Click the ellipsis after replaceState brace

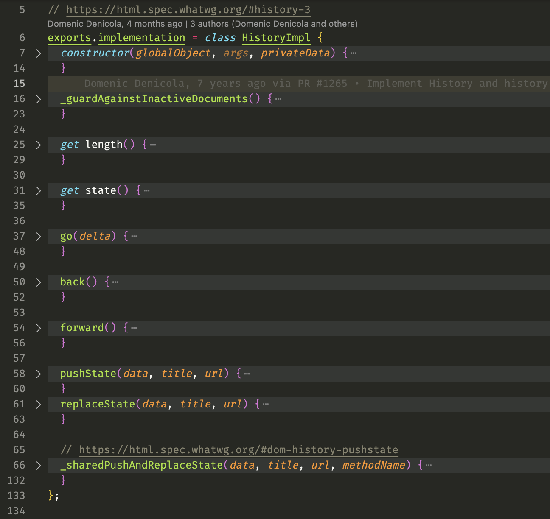click(x=266, y=404)
